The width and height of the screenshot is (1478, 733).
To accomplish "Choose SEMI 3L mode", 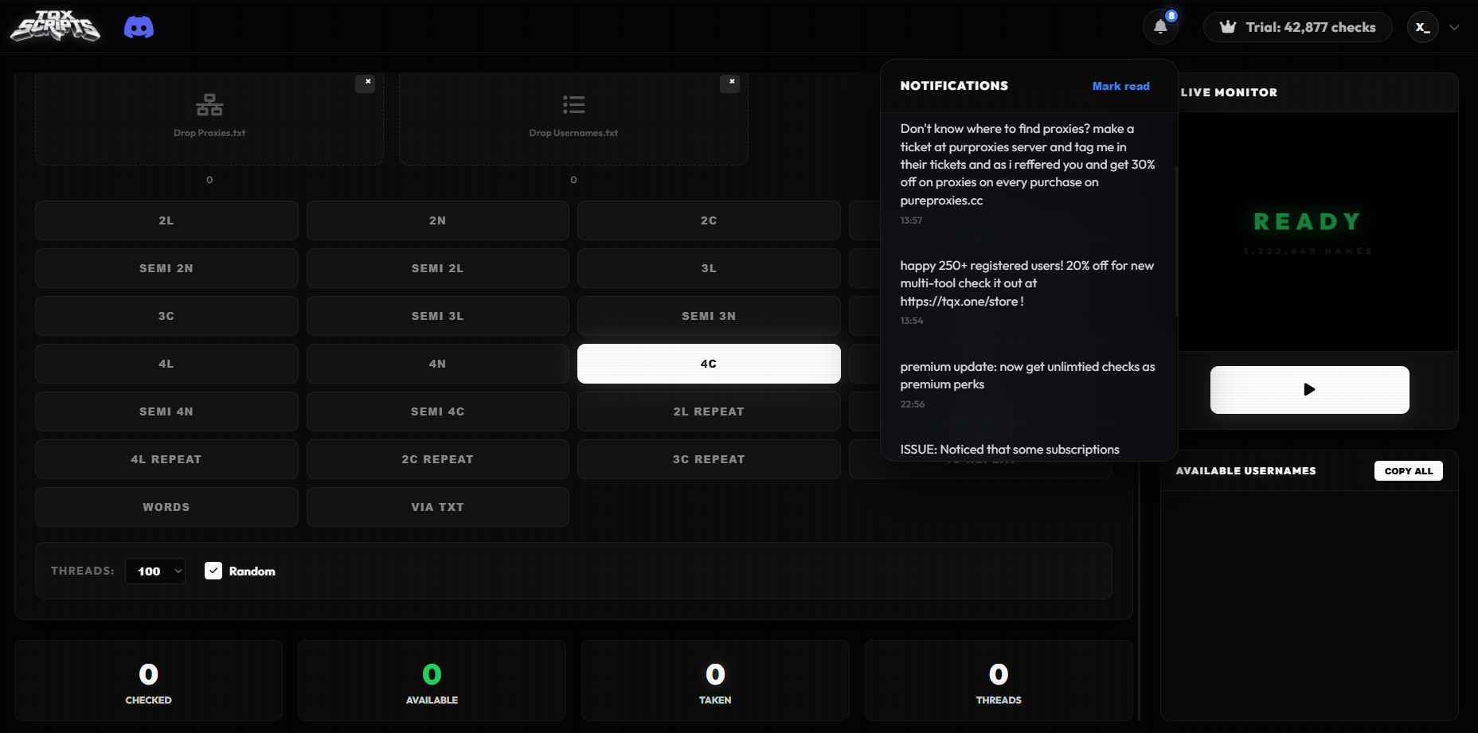I will [437, 316].
